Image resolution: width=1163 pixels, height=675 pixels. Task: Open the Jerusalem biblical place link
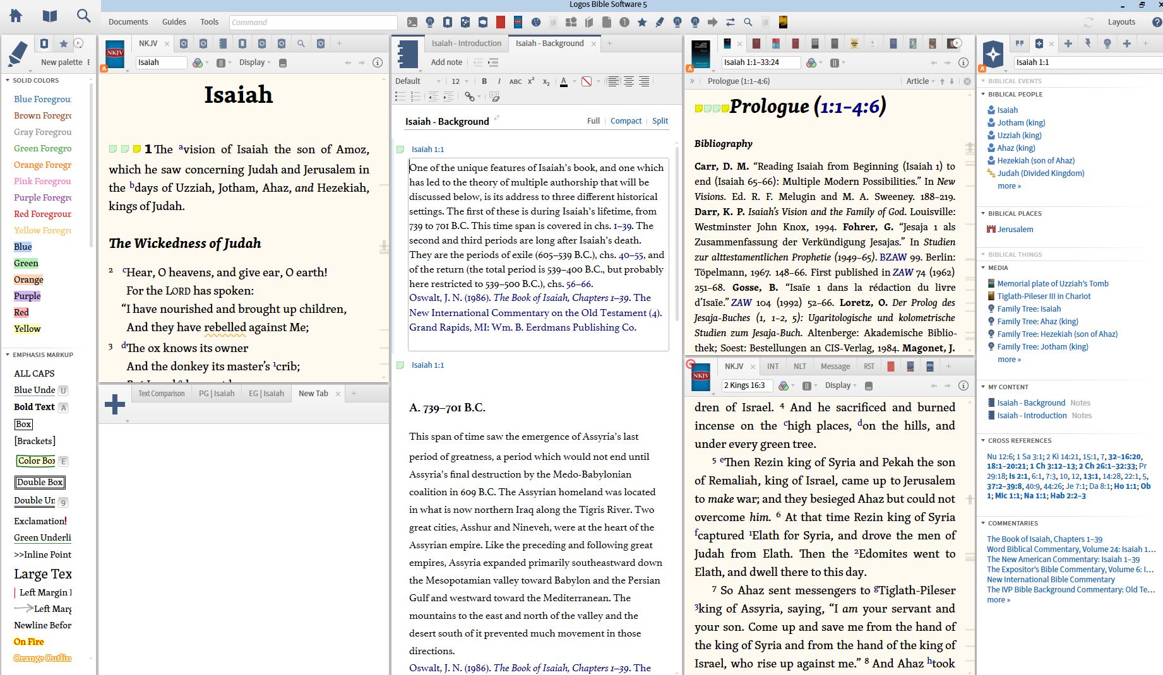(x=1015, y=230)
